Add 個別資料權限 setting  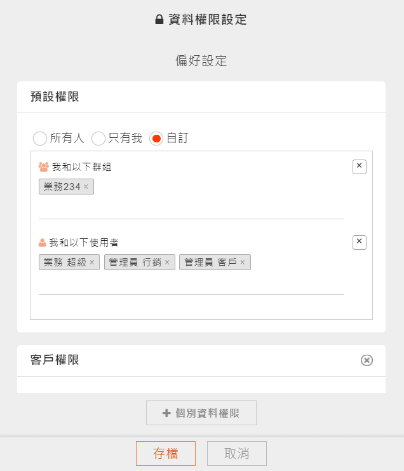pyautogui.click(x=201, y=413)
